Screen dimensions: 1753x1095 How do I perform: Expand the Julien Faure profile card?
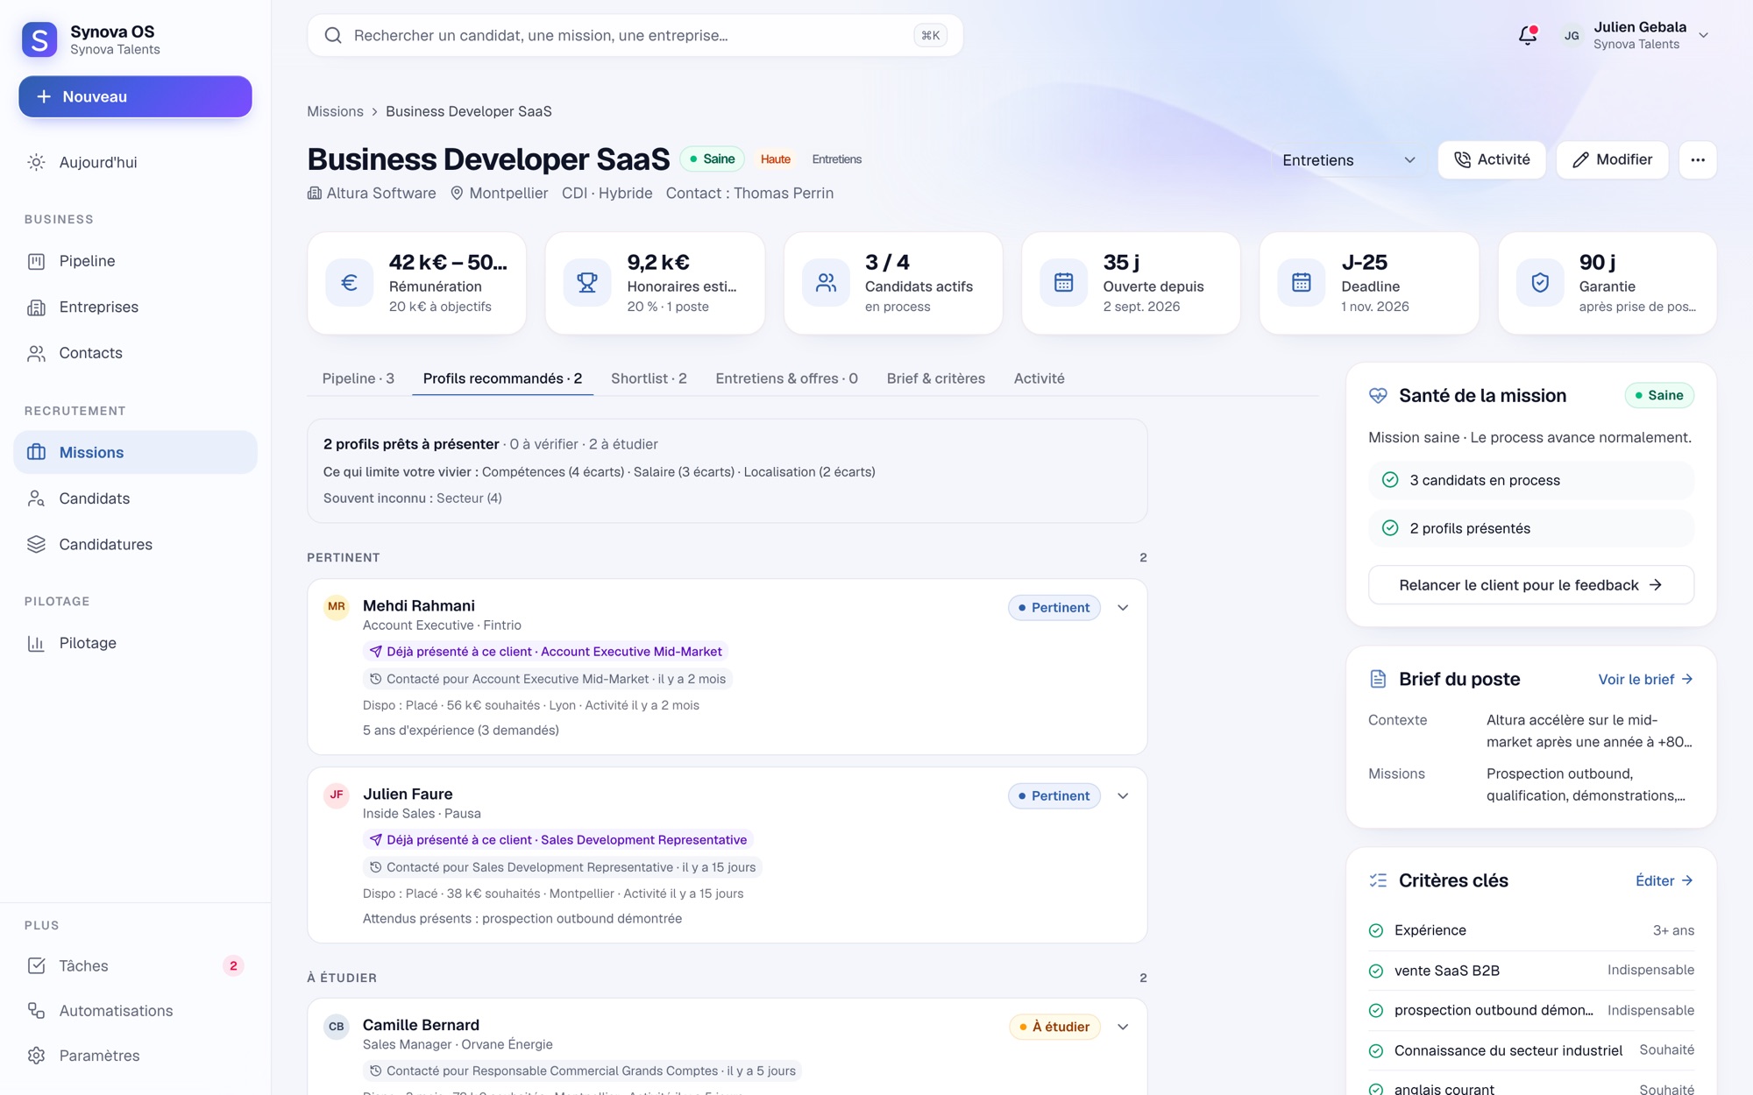click(1123, 796)
